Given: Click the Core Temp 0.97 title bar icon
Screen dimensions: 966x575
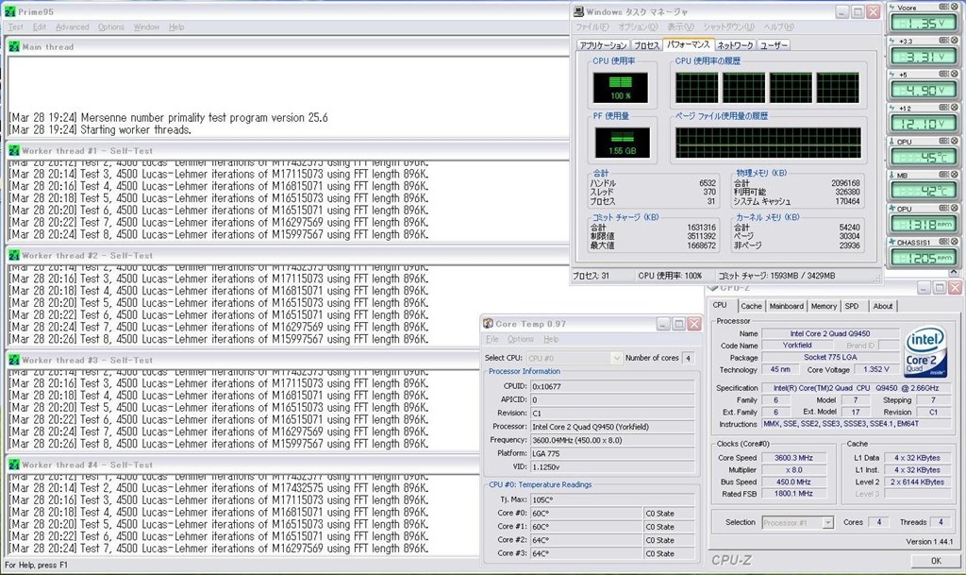Looking at the screenshot, I should click(x=488, y=324).
